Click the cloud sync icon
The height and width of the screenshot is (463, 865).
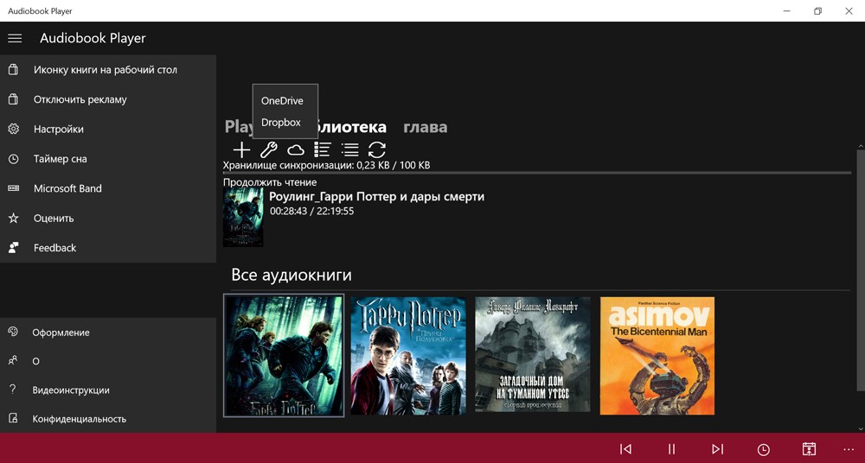point(296,149)
